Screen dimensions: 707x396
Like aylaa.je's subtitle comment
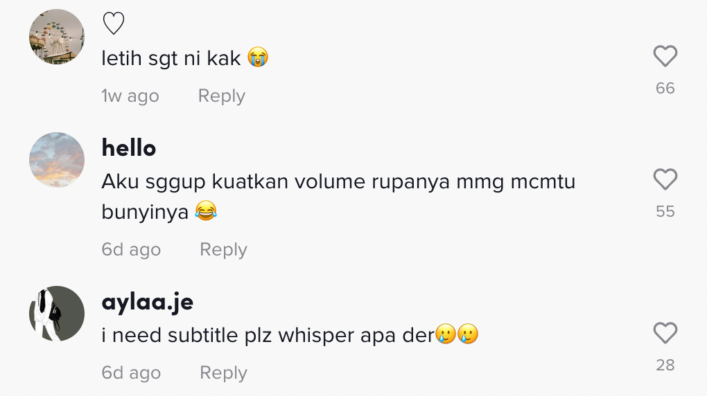click(665, 333)
